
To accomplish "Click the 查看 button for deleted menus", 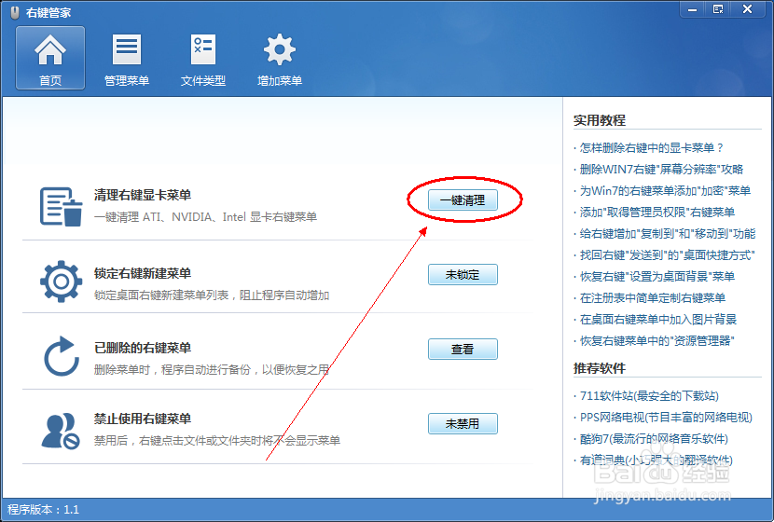I will 463,349.
